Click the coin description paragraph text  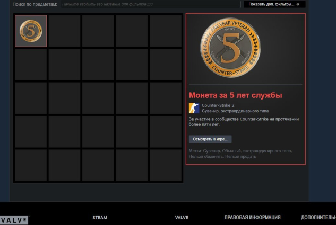coord(244,122)
